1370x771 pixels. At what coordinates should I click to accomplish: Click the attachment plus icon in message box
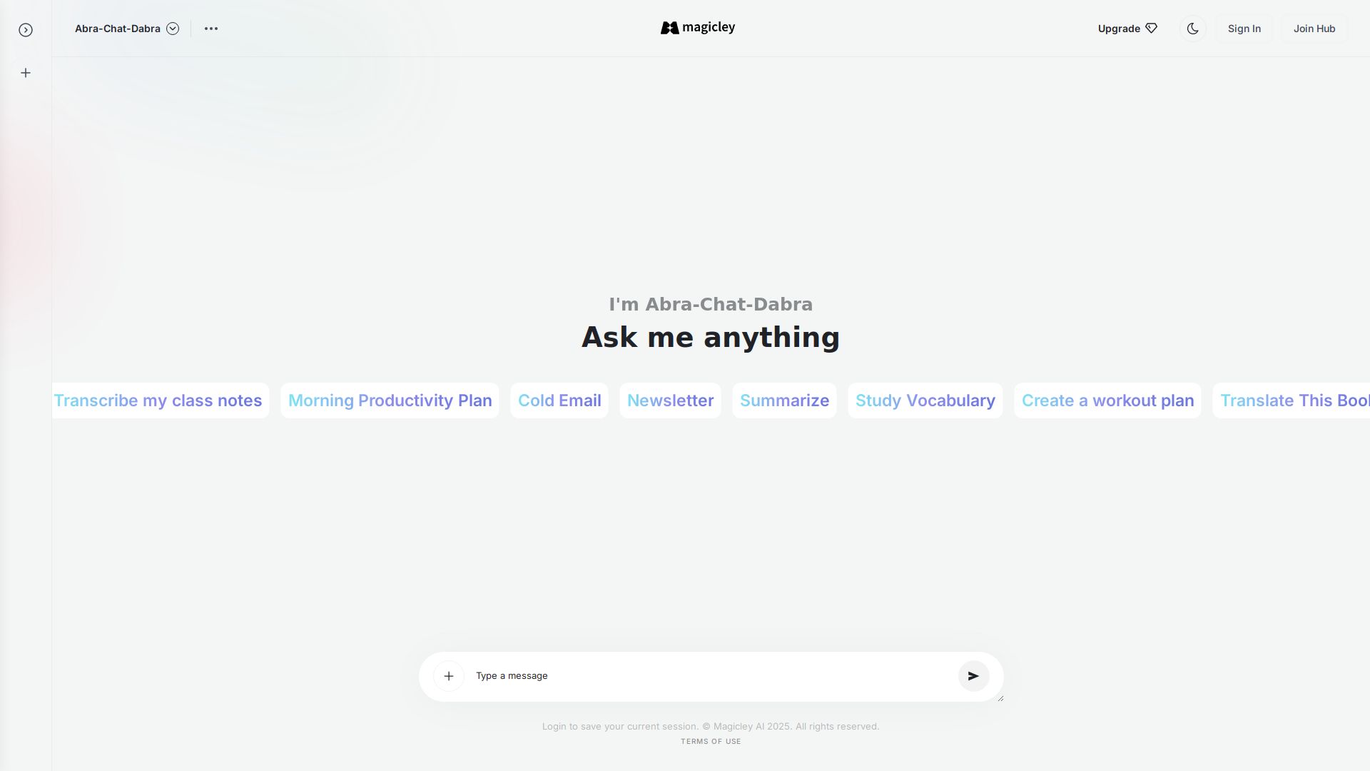[448, 676]
